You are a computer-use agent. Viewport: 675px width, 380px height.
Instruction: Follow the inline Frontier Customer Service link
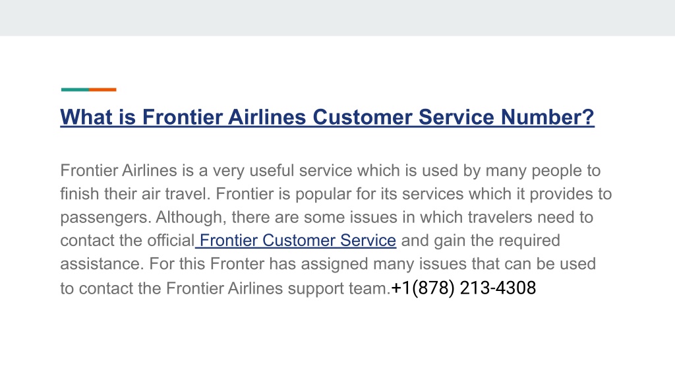tap(296, 240)
